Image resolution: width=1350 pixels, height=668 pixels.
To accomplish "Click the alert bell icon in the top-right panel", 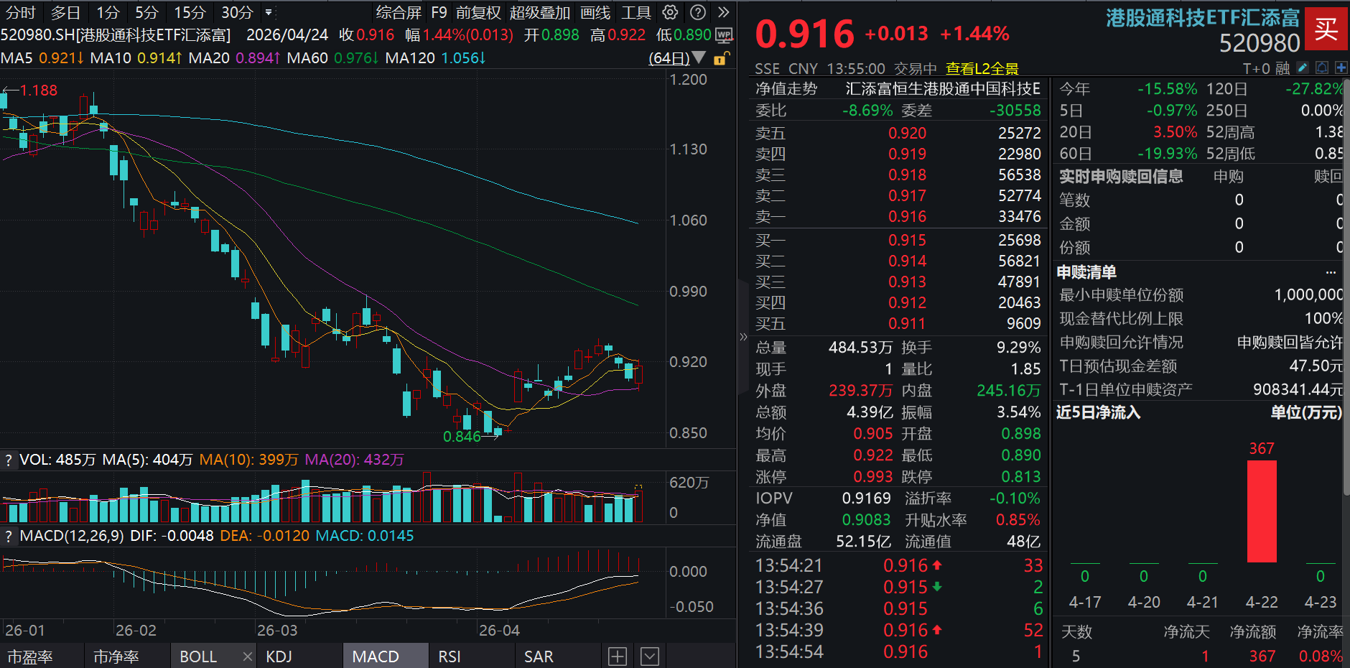I will point(1322,67).
